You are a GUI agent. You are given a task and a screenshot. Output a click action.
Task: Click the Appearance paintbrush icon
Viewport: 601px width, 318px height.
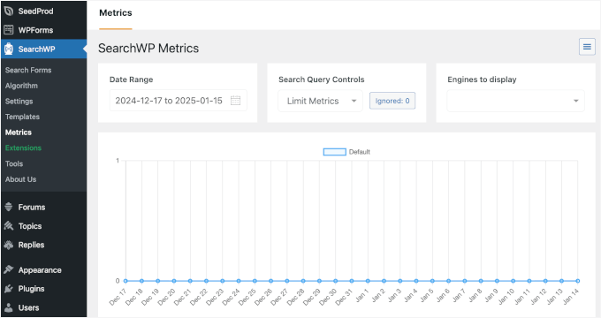[9, 269]
